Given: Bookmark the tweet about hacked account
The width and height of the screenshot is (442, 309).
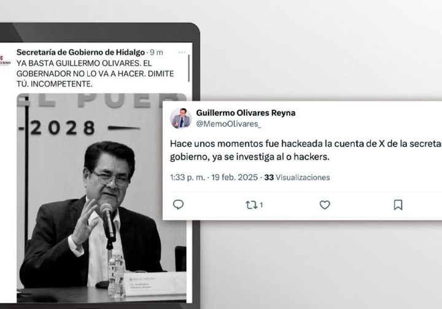Looking at the screenshot, I should (x=398, y=205).
